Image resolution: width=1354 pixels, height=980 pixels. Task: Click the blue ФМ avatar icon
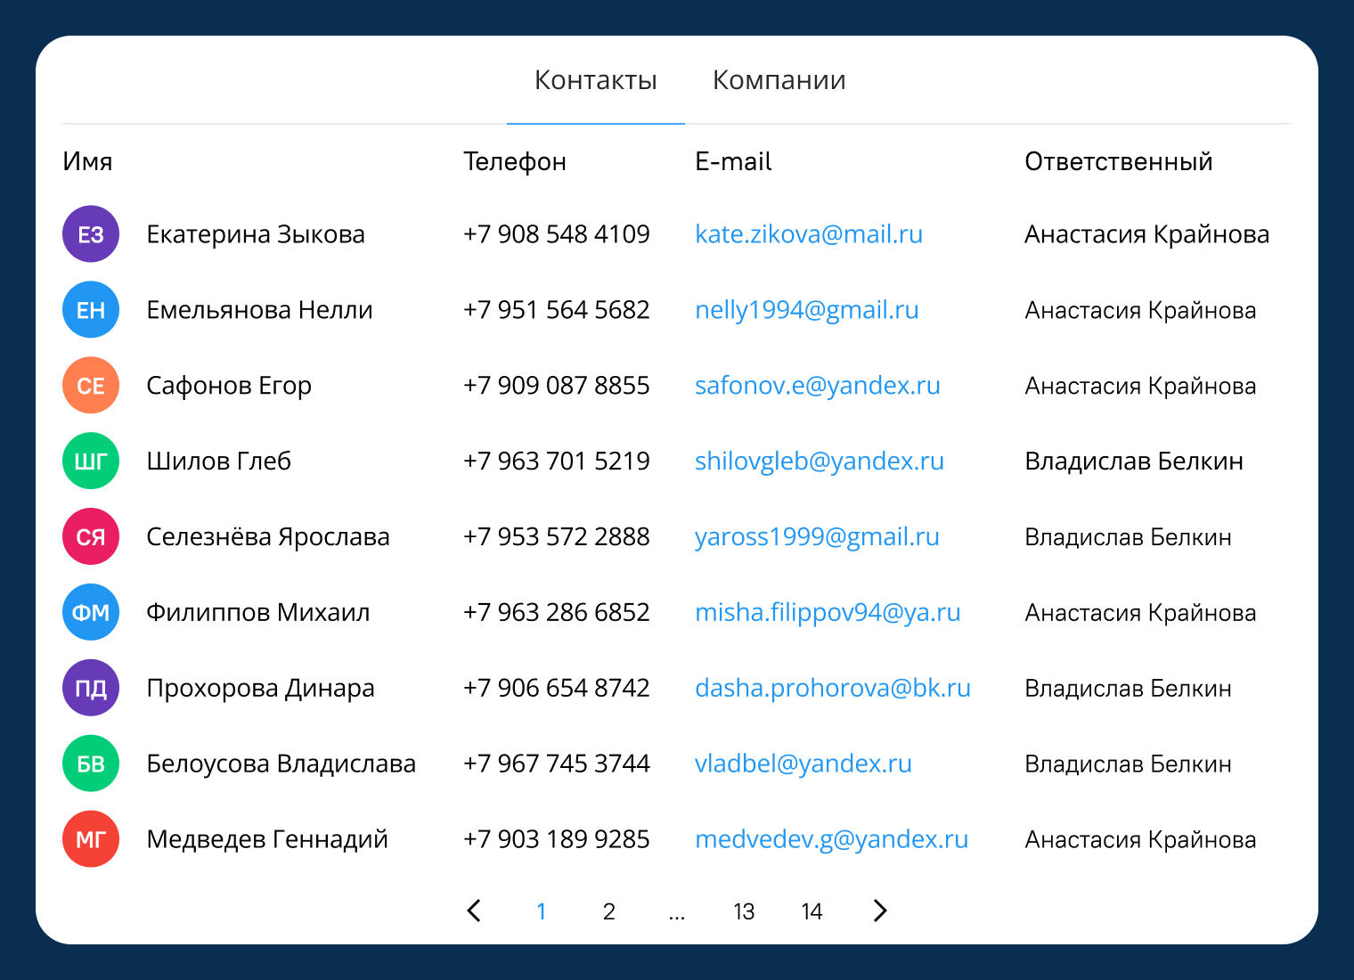pyautogui.click(x=91, y=613)
